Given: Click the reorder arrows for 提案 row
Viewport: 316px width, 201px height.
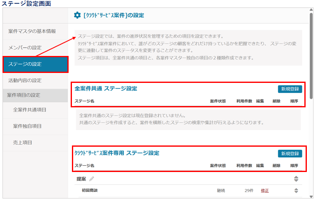Looking at the screenshot, I should coord(296,179).
